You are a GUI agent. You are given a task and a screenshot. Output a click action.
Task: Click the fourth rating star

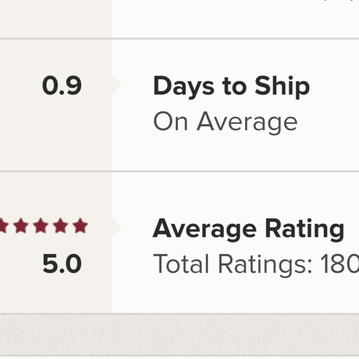tap(60, 225)
